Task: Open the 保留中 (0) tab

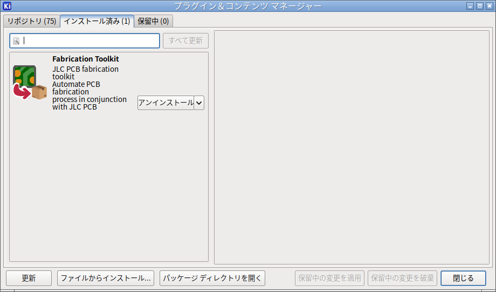Action: [x=154, y=21]
